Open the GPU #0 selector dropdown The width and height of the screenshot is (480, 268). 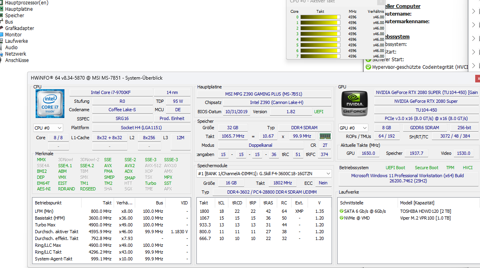(353, 128)
